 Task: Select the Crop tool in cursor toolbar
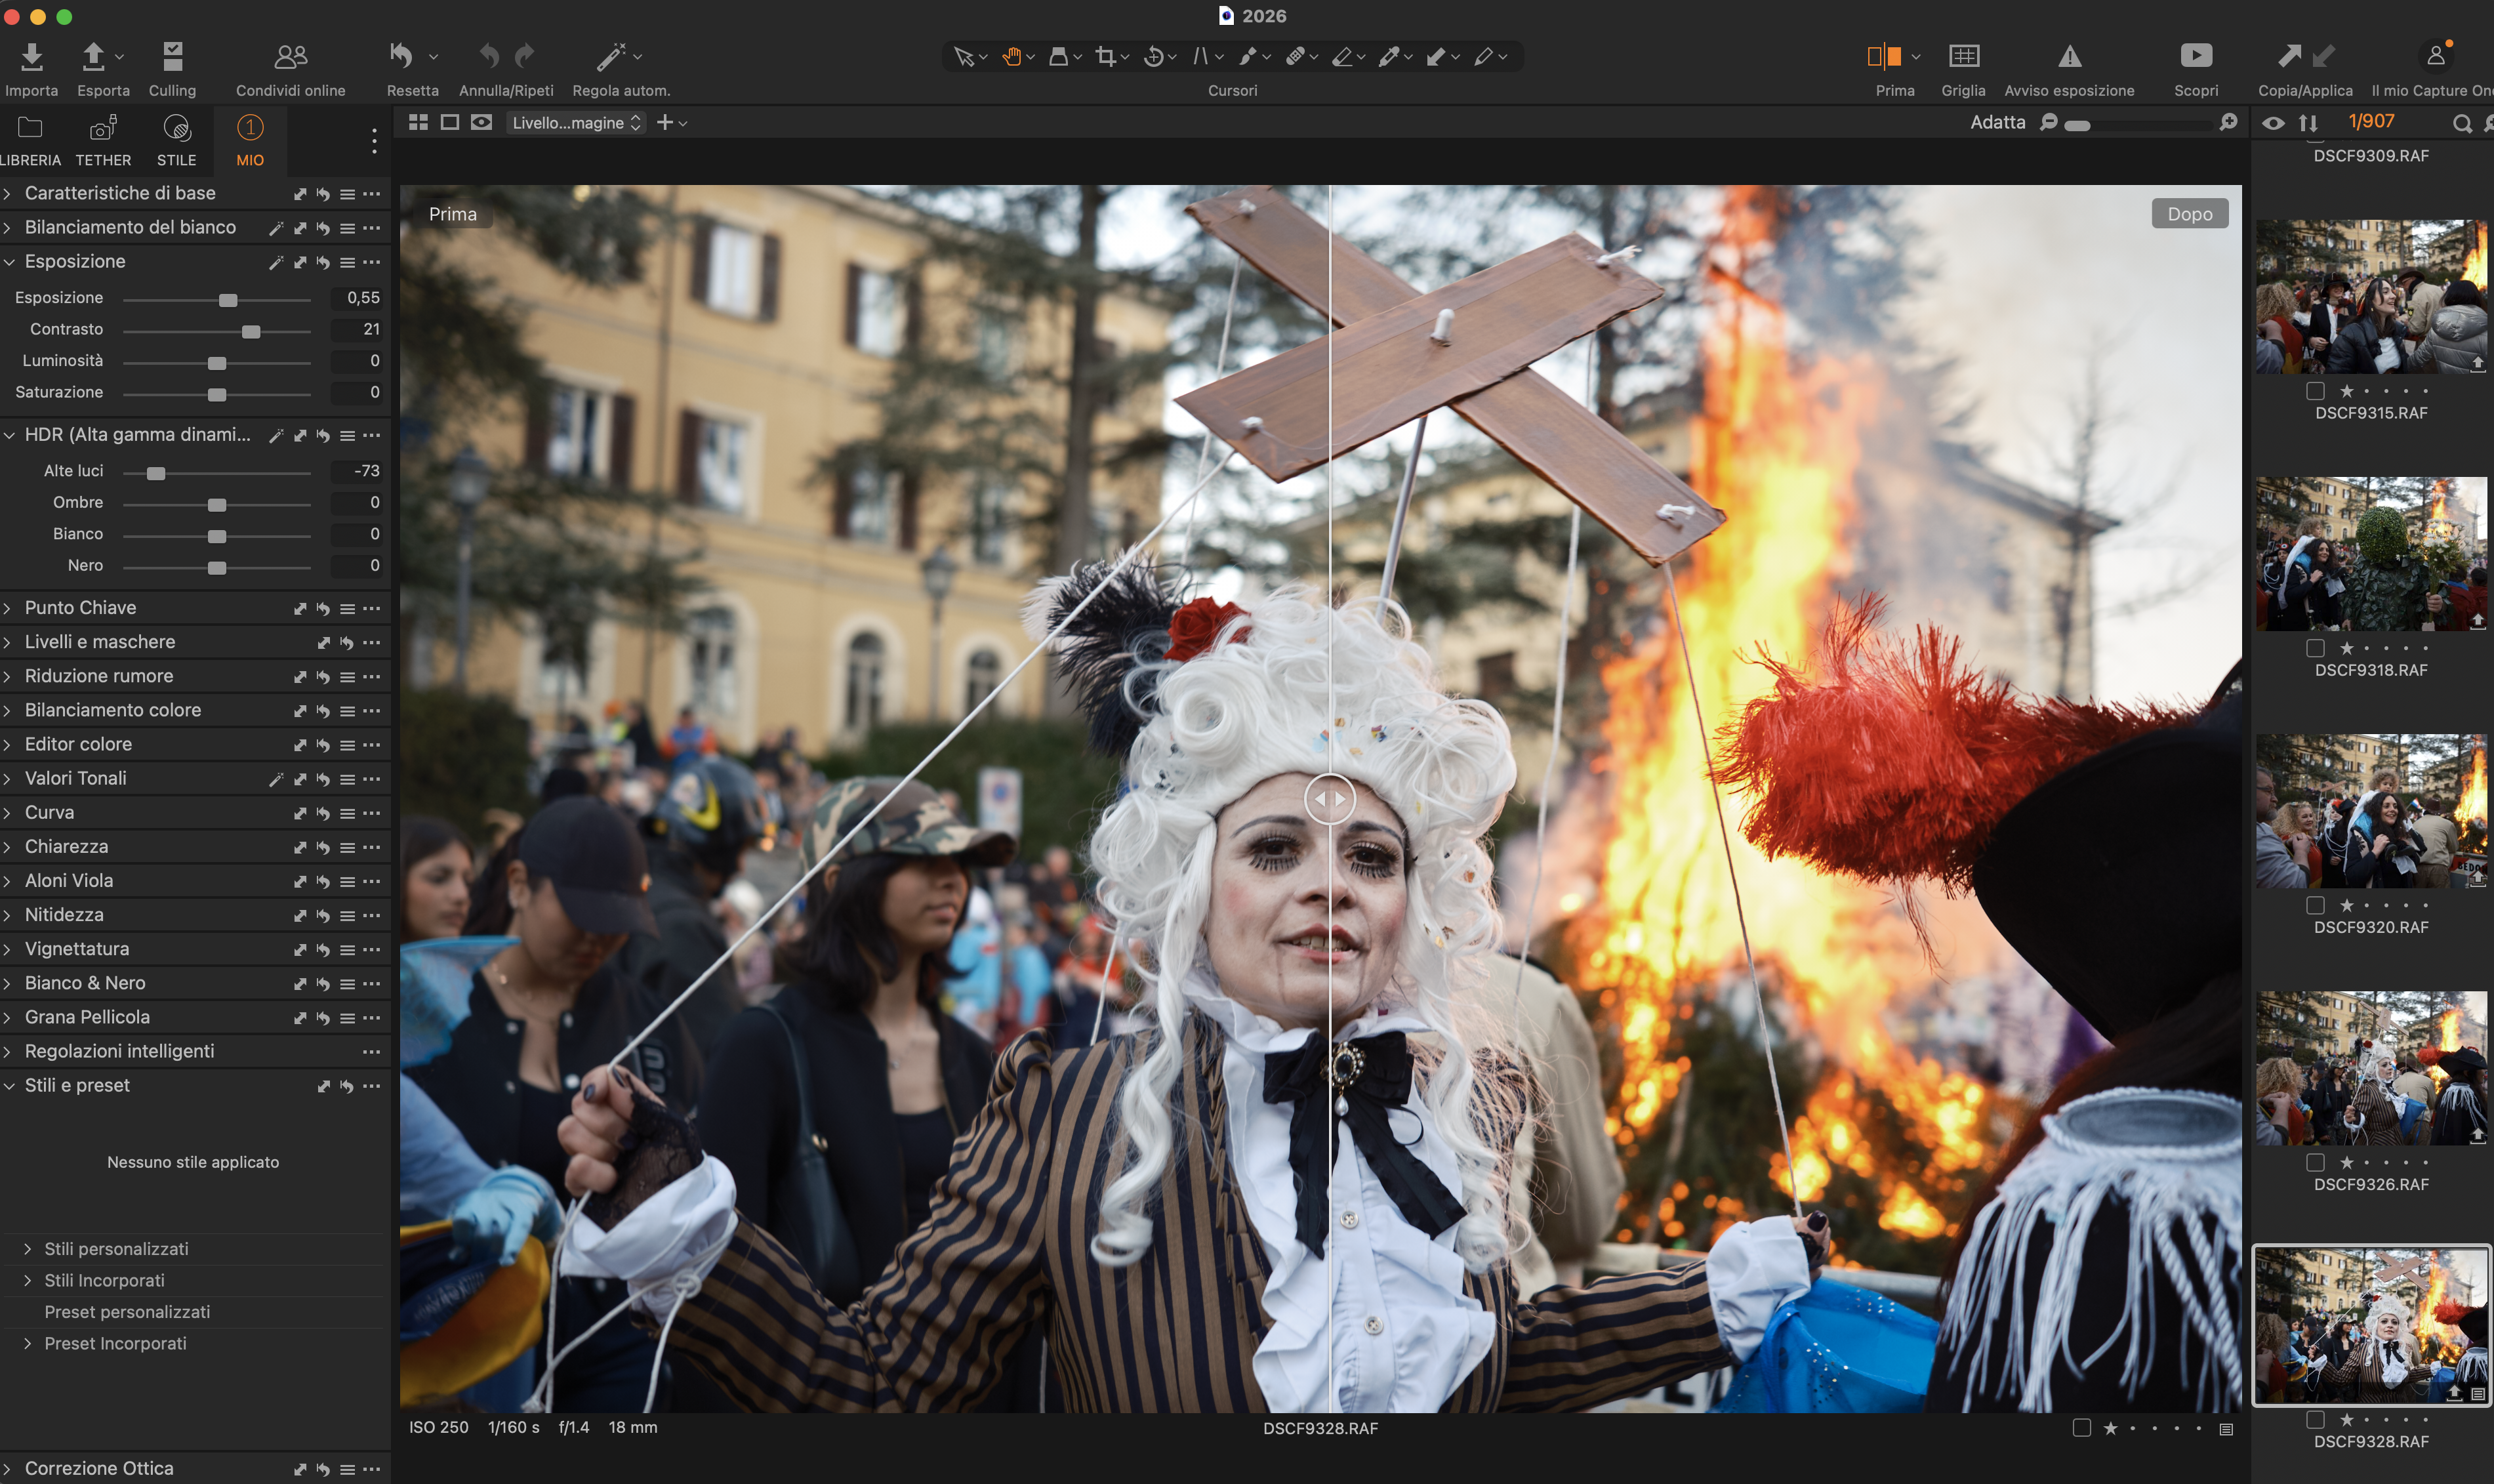tap(1105, 57)
